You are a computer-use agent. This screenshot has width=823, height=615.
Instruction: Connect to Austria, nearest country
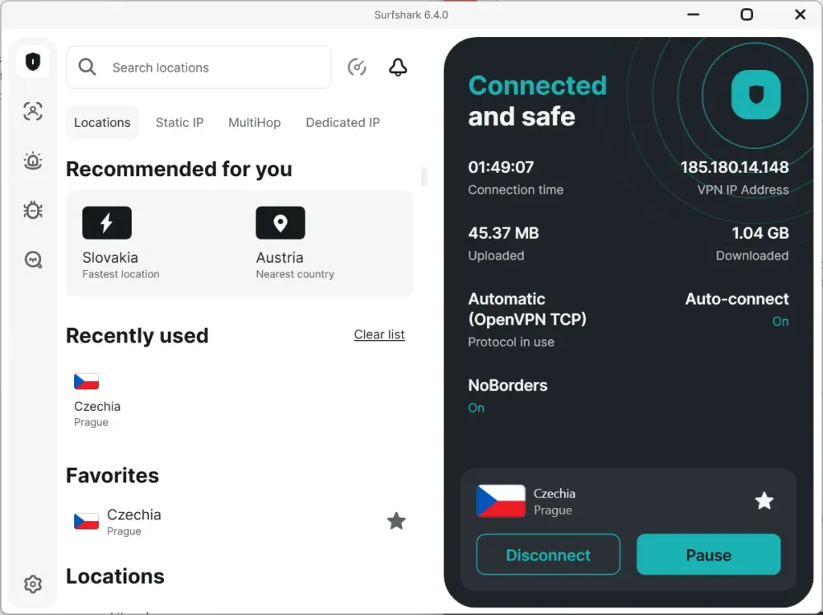(x=280, y=243)
